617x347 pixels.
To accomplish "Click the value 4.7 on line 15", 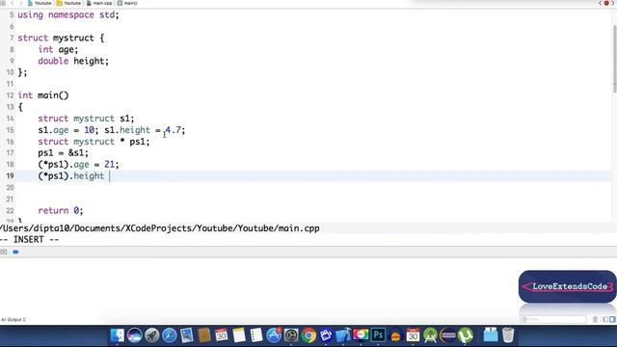I will (174, 130).
